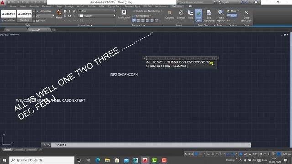
Task: Click the Strikethrough A icon
Action: tap(74, 11)
